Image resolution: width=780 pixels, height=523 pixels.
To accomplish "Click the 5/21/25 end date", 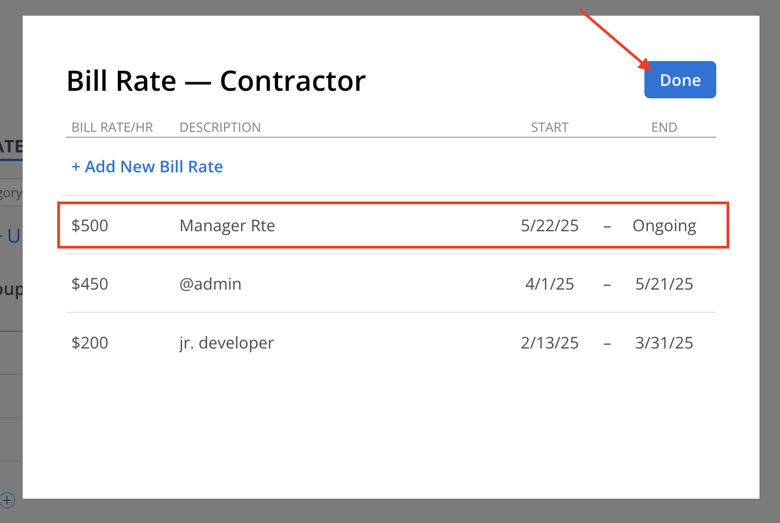I will pos(664,284).
